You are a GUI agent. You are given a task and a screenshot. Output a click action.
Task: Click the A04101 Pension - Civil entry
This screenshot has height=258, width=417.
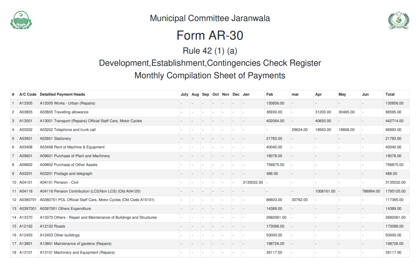point(59,182)
